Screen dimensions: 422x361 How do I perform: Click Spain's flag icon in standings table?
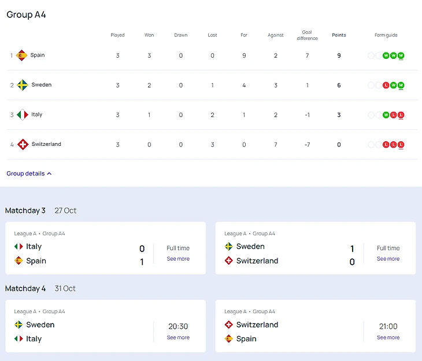click(22, 55)
